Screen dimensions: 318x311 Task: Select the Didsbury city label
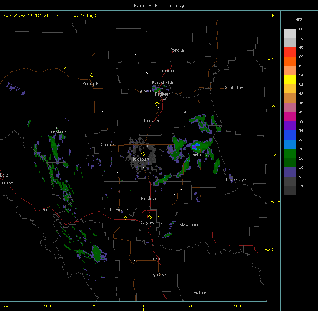(x=141, y=159)
